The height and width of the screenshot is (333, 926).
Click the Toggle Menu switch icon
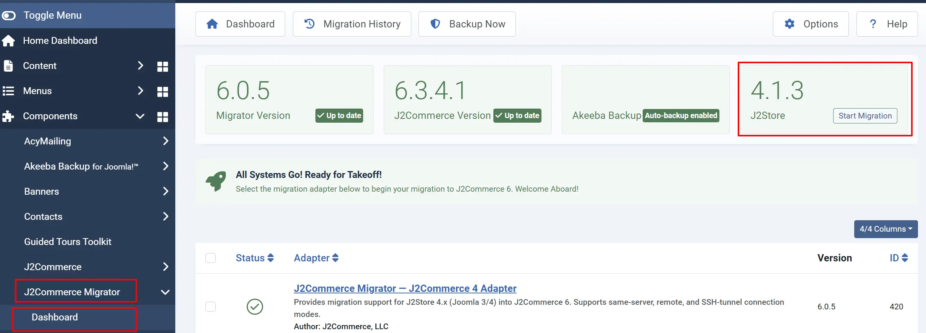(x=8, y=15)
